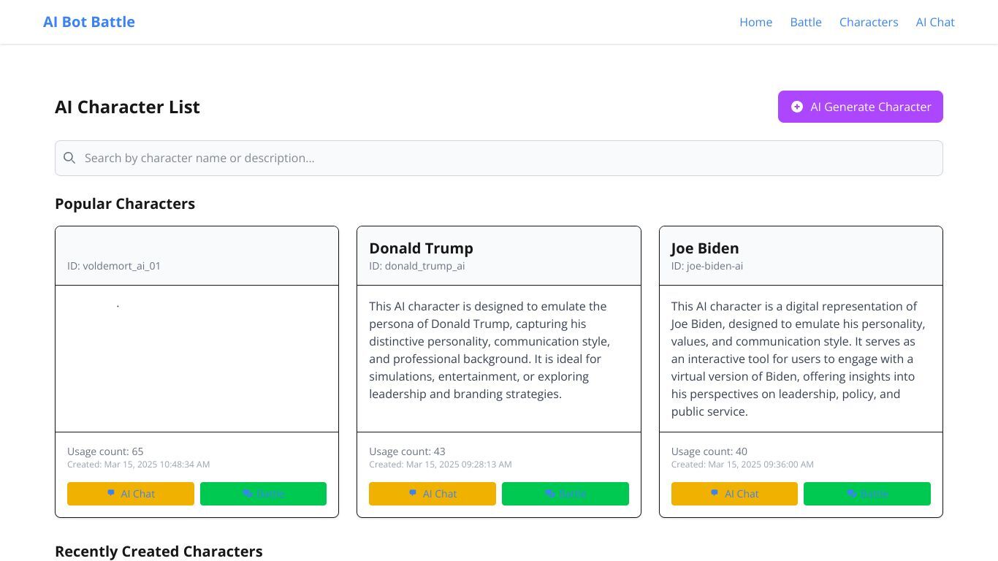The height and width of the screenshot is (561, 998).
Task: Click chat bubble icon on voldemort_ai_01 card
Action: (x=111, y=493)
